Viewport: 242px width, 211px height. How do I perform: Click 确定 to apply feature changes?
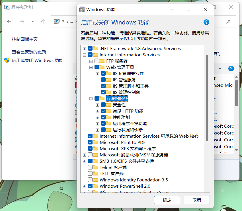(x=167, y=200)
